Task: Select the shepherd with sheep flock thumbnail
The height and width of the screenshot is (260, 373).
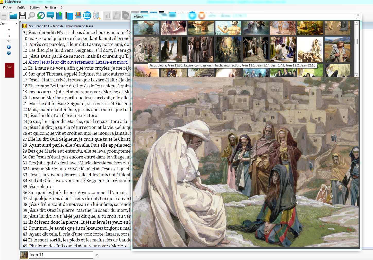Action: point(310,49)
